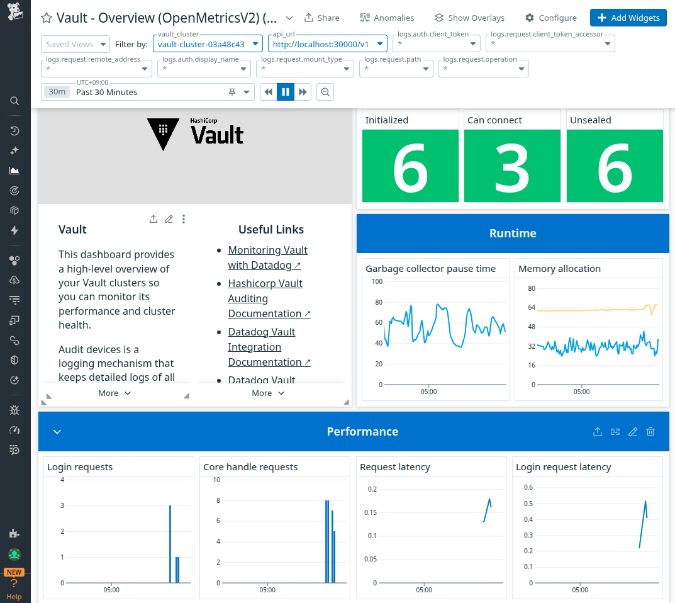Open the gauge speedometer icon in sidebar

tap(14, 430)
